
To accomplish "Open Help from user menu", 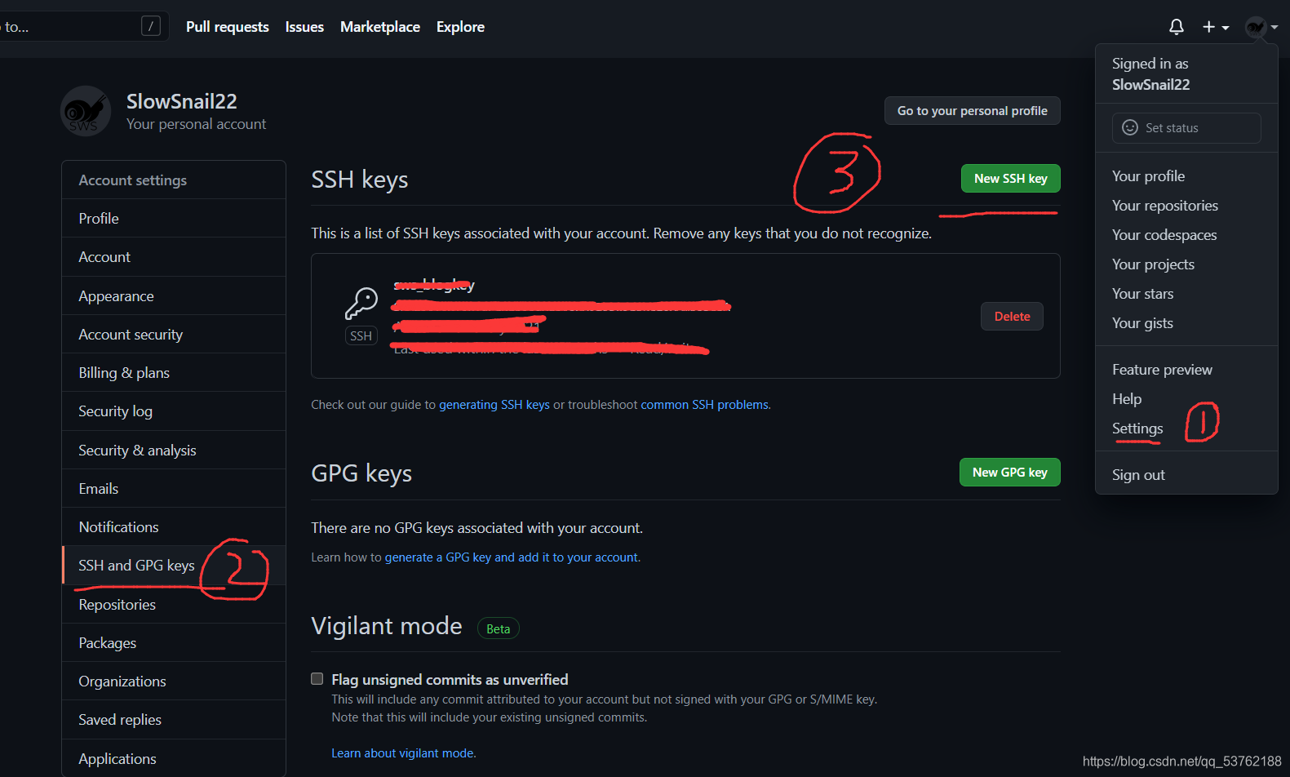I will (1186, 399).
